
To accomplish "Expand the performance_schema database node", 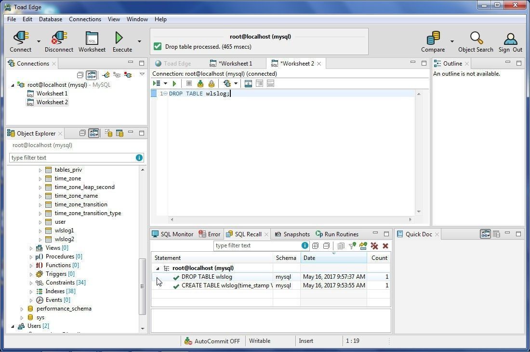I will pyautogui.click(x=22, y=309).
